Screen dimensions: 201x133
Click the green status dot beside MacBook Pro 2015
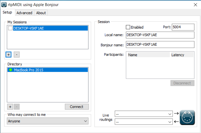pyautogui.click(x=11, y=70)
